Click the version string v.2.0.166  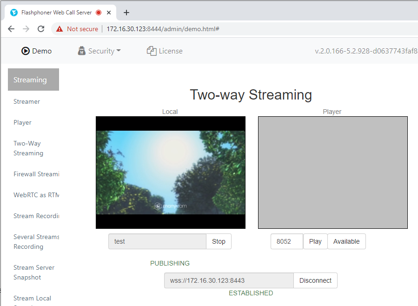point(366,51)
